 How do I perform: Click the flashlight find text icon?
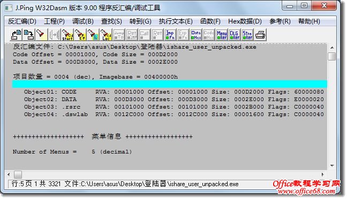pos(41,35)
